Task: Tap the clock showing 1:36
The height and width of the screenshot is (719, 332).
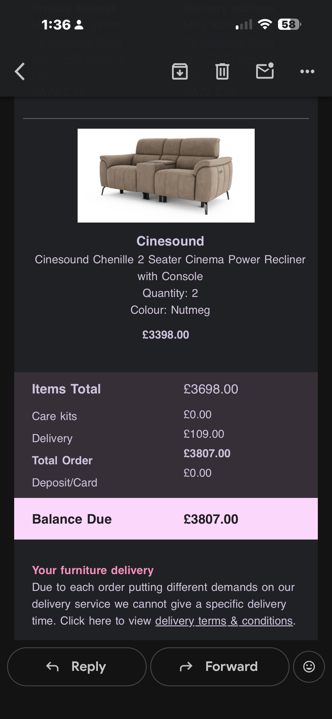Action: tap(56, 25)
